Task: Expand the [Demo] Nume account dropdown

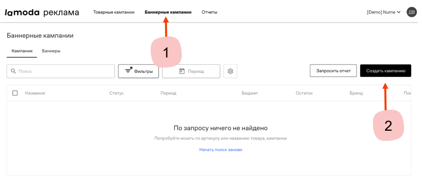Action: coord(384,12)
